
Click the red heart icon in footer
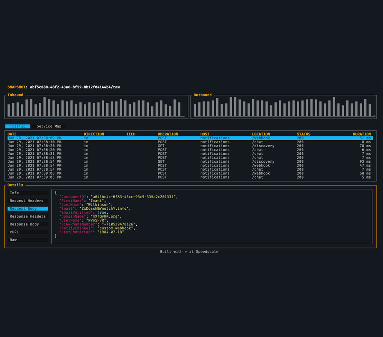pos(185,252)
